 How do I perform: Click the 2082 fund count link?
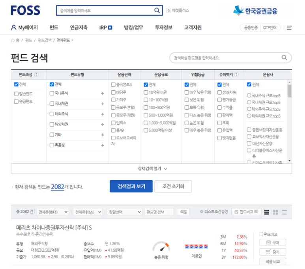[x=58, y=187]
